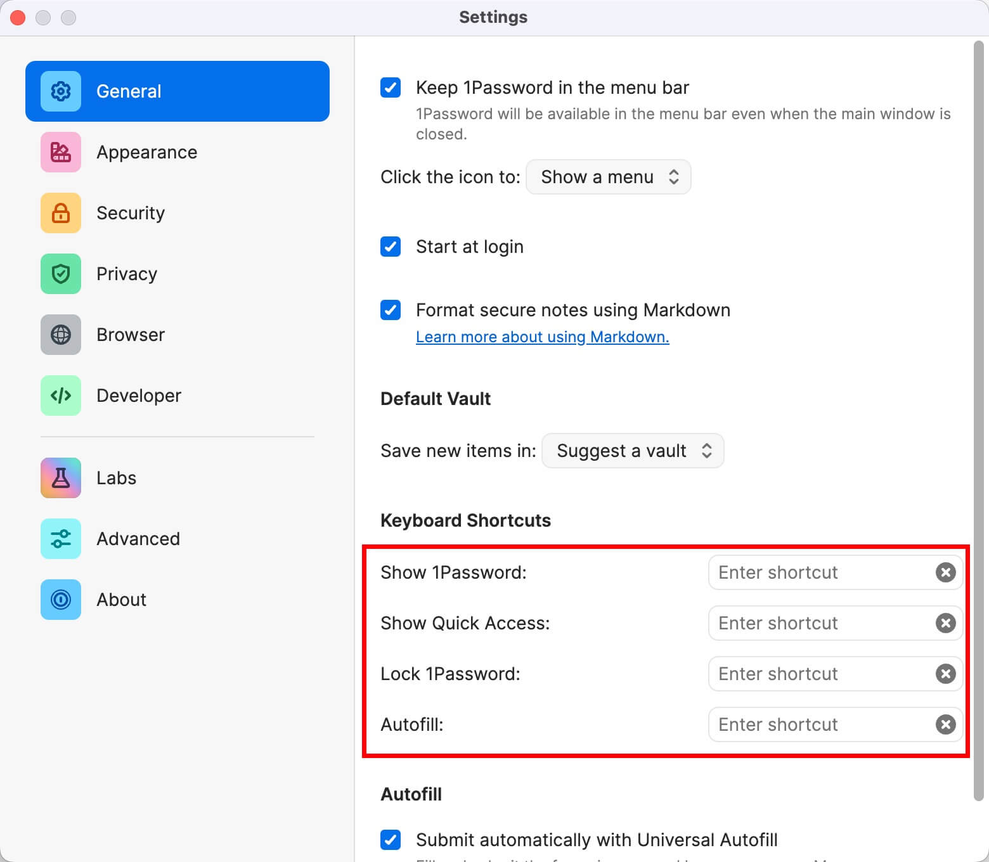This screenshot has width=989, height=862.
Task: Disable Format secure notes using Markdown
Action: (391, 310)
